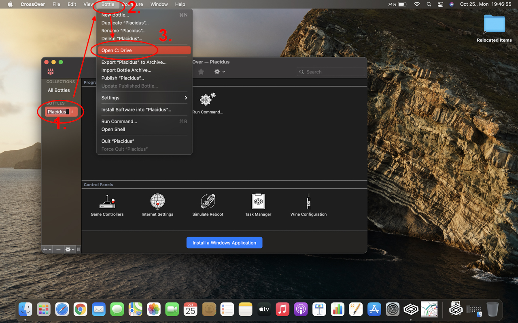Image resolution: width=518 pixels, height=323 pixels.
Task: Open the Internet Settings control panel
Action: pyautogui.click(x=157, y=205)
